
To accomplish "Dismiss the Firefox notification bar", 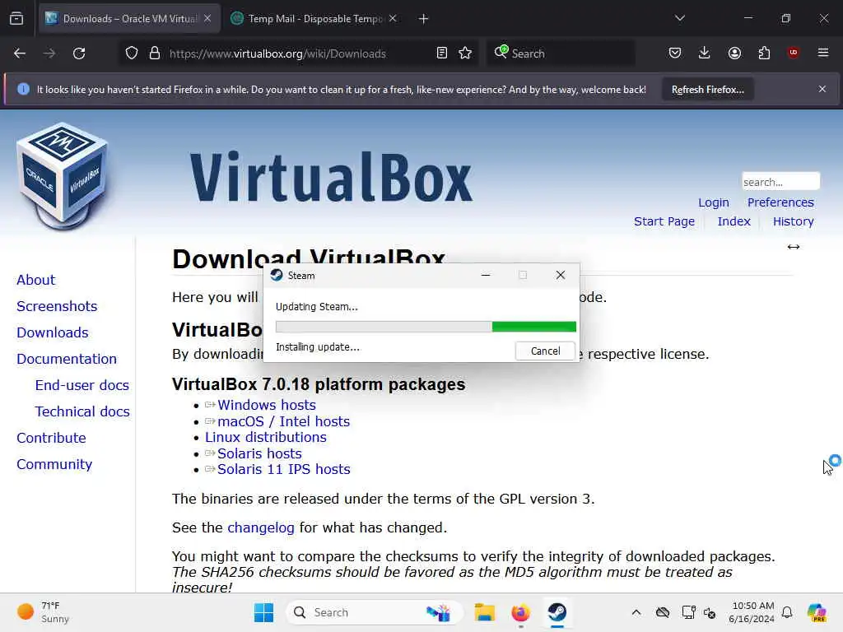I will pos(822,89).
